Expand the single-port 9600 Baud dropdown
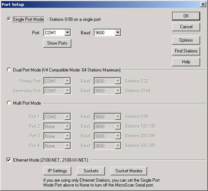Screen dimensions: 208x191 click(118, 32)
